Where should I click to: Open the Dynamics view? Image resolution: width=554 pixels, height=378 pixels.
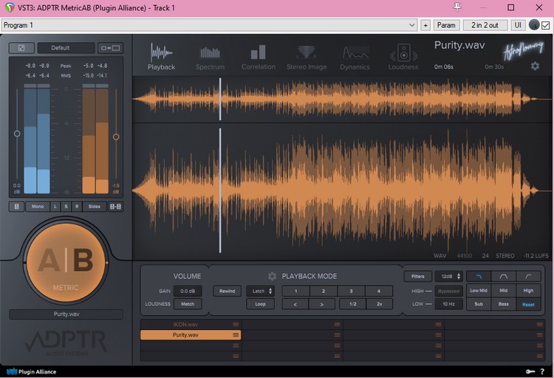(355, 58)
